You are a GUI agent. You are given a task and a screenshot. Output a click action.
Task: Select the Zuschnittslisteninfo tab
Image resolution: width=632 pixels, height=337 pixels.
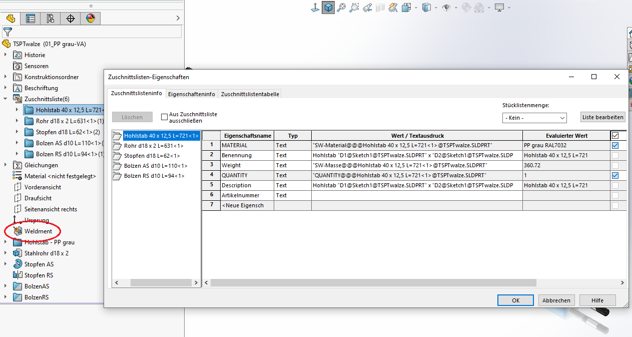point(137,93)
